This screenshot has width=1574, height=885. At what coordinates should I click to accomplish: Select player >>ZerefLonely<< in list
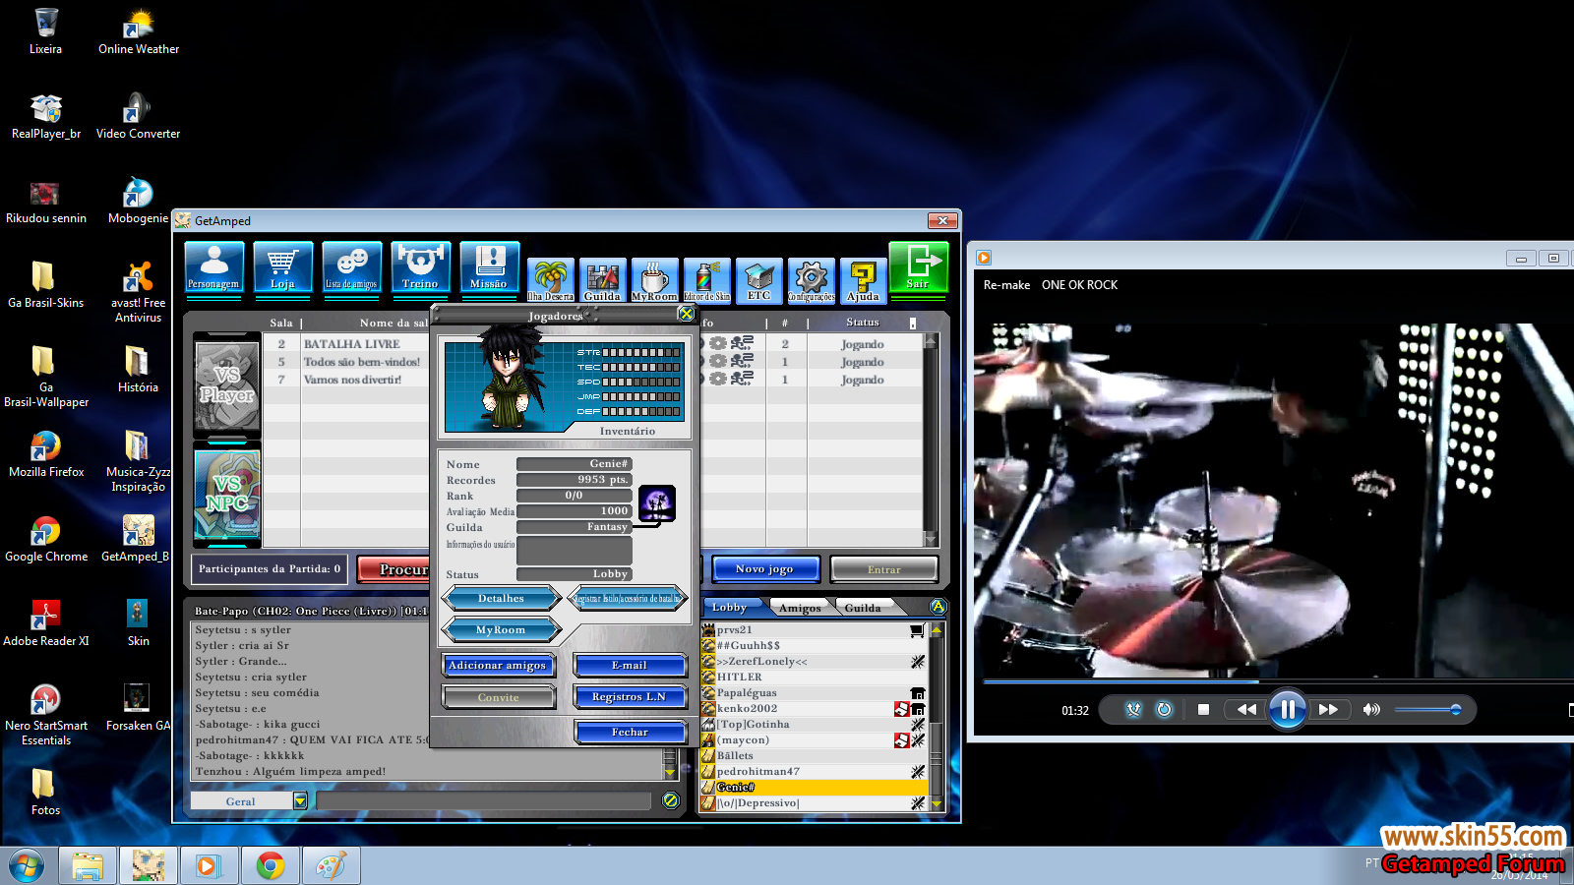coord(815,661)
